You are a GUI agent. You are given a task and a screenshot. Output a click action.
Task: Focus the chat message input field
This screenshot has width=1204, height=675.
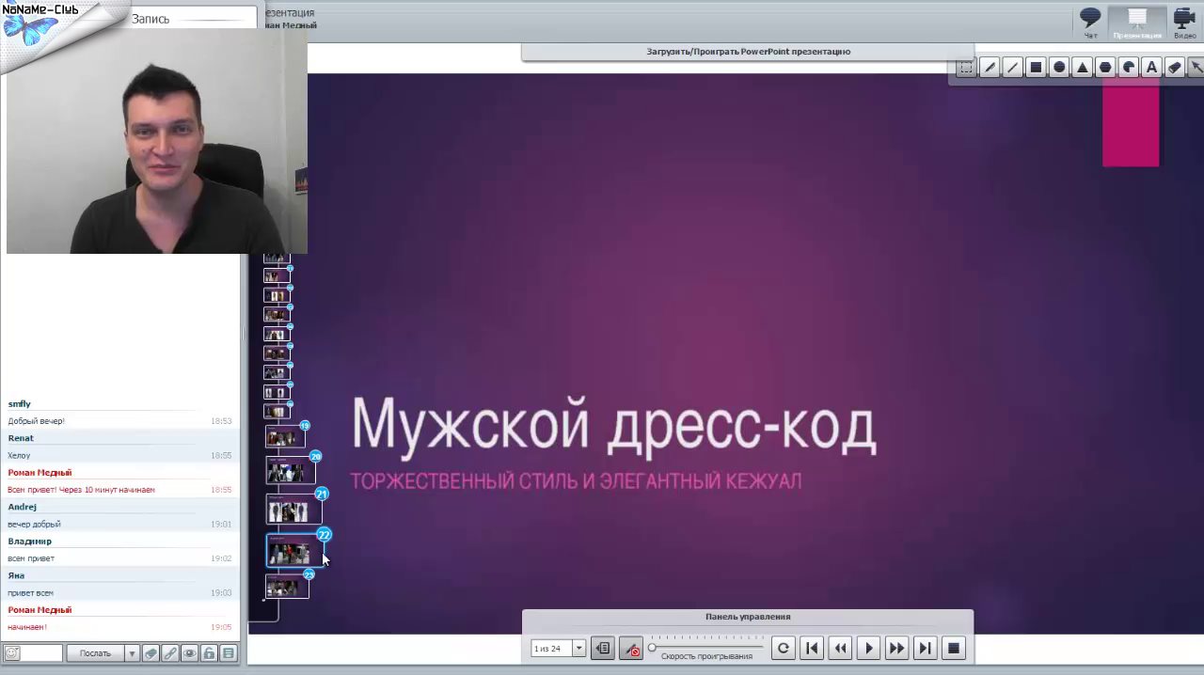tap(41, 653)
